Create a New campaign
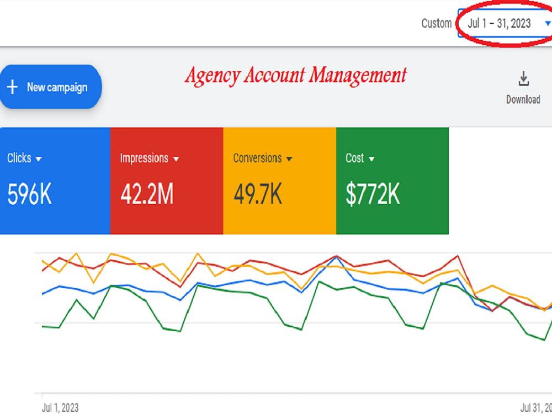552x414 pixels. 51,87
